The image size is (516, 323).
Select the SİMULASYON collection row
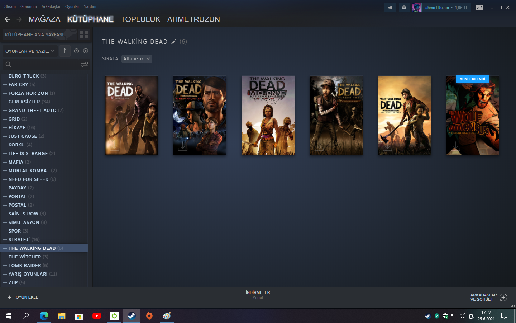(44, 223)
